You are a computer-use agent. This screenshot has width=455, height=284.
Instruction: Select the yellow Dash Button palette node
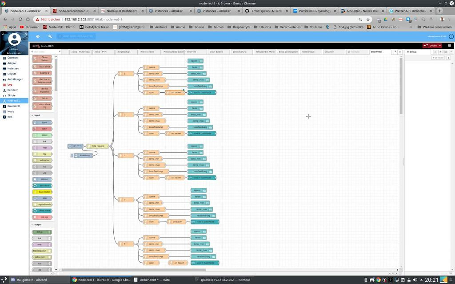pos(42,192)
